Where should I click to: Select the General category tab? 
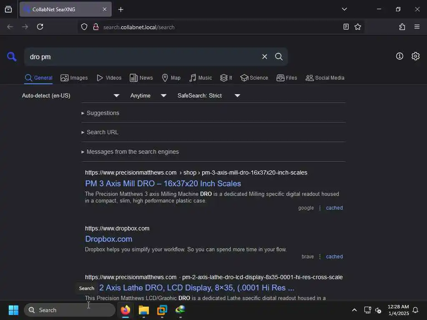[x=38, y=78]
